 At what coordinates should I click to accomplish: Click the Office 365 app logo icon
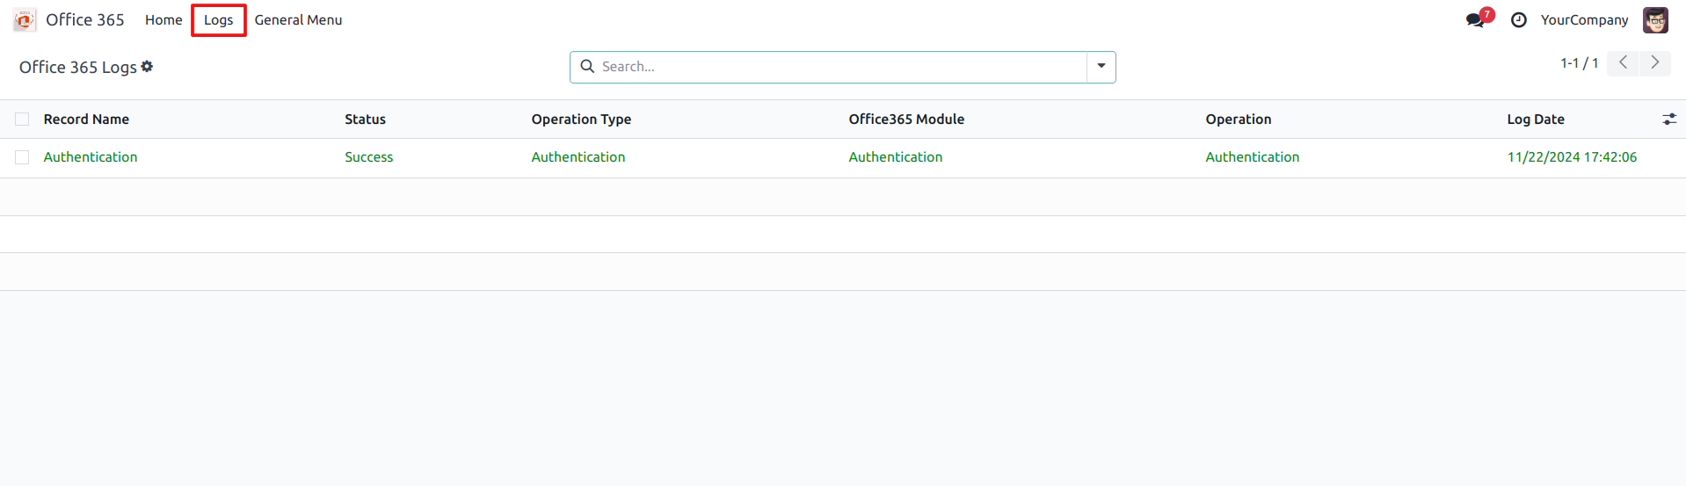coord(25,19)
